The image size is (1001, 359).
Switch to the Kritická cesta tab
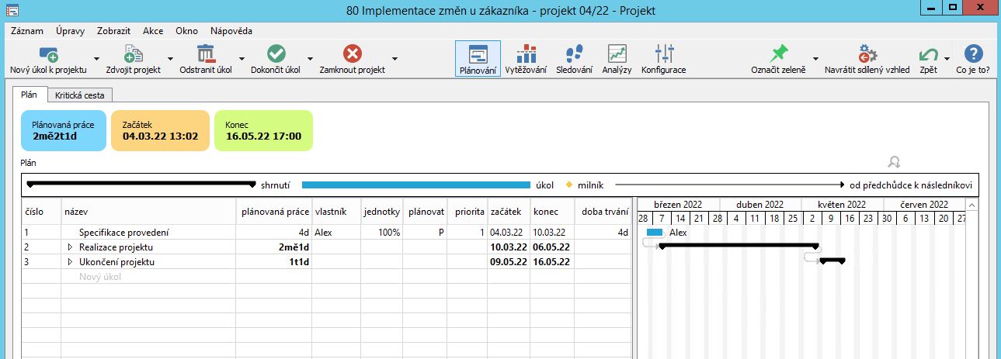80,95
